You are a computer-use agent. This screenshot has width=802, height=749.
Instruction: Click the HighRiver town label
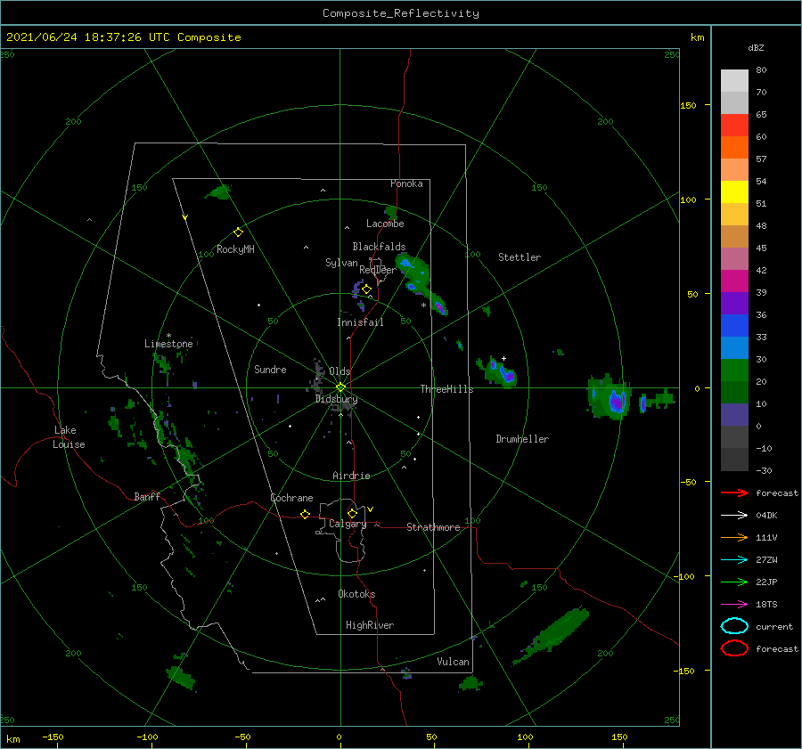(370, 625)
